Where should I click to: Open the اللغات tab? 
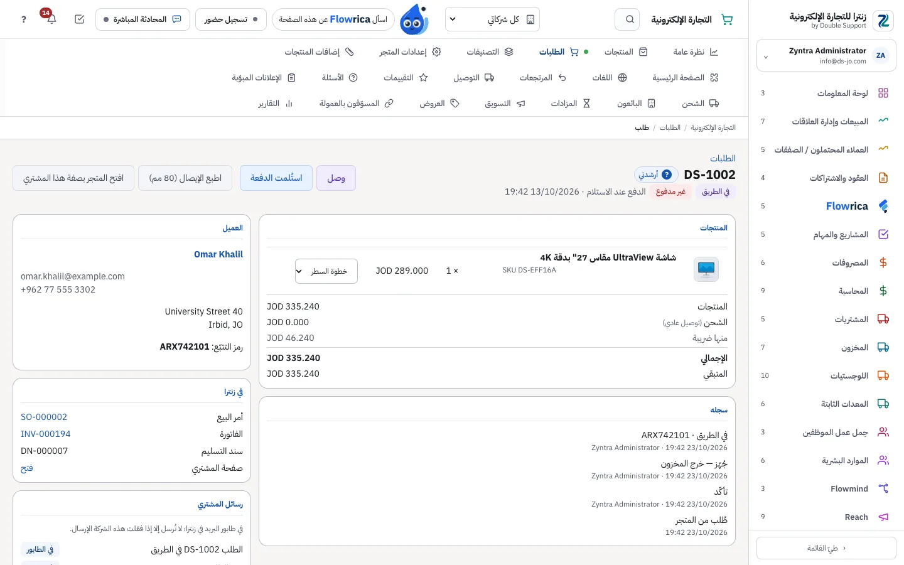pos(610,78)
